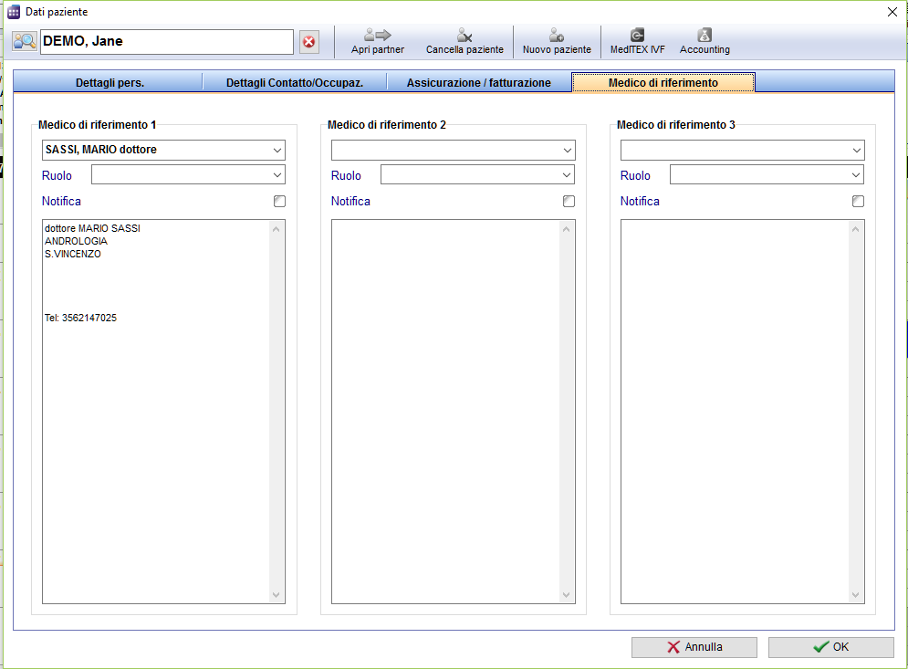Close the Dati paziente window

[x=892, y=12]
